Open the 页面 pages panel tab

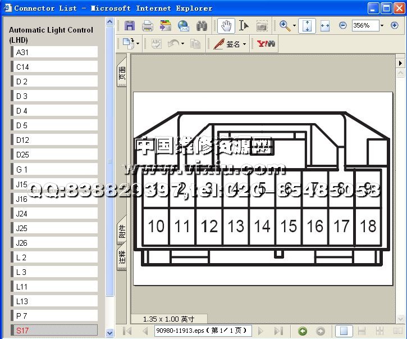(x=122, y=73)
